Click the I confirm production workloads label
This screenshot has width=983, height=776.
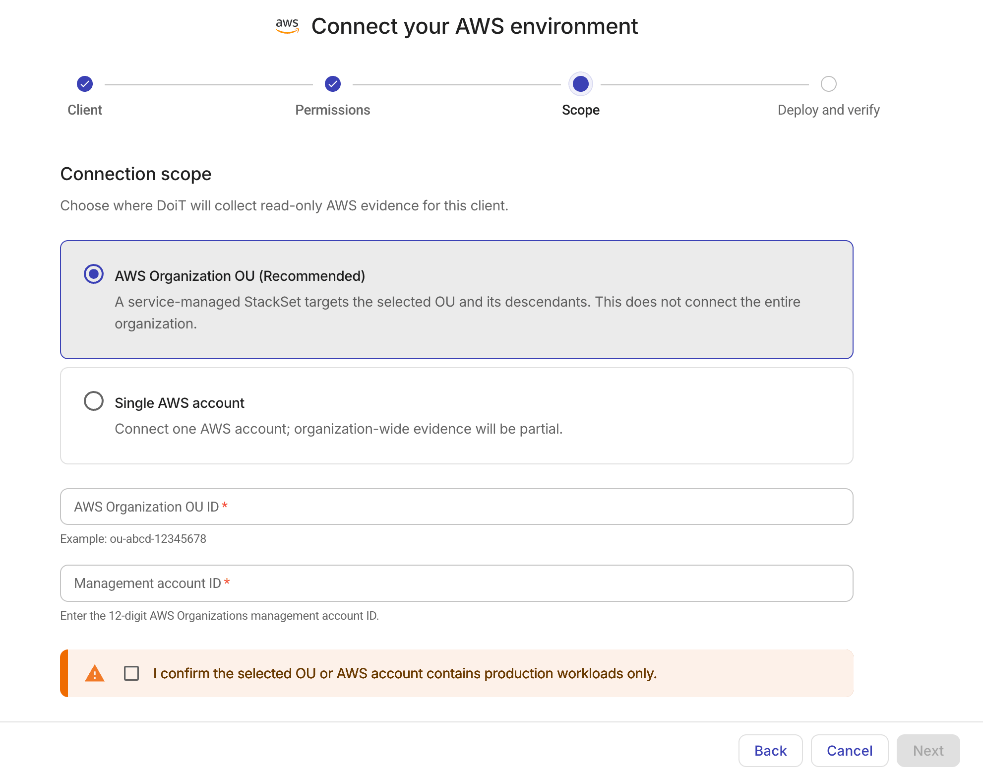(x=405, y=673)
